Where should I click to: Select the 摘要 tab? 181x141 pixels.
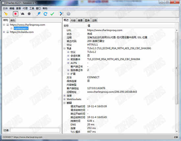(80, 20)
